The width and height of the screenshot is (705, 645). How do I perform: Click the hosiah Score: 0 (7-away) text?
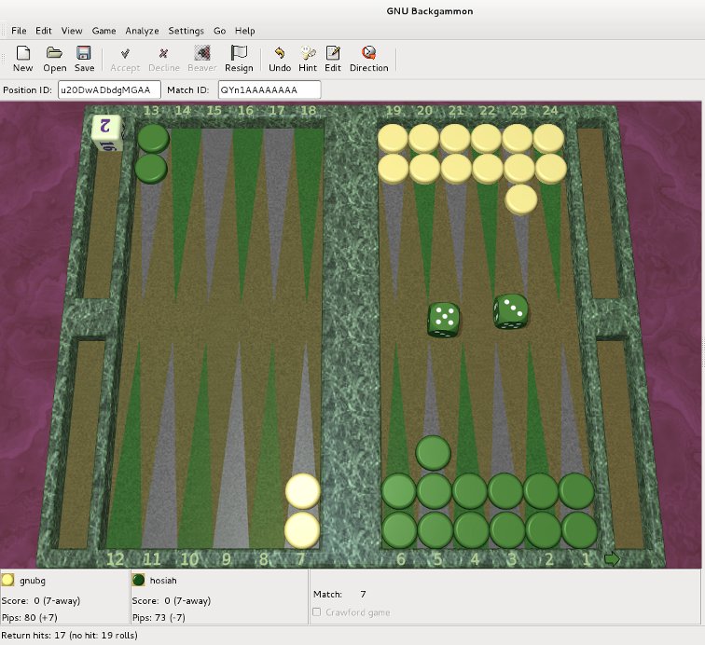pyautogui.click(x=172, y=600)
